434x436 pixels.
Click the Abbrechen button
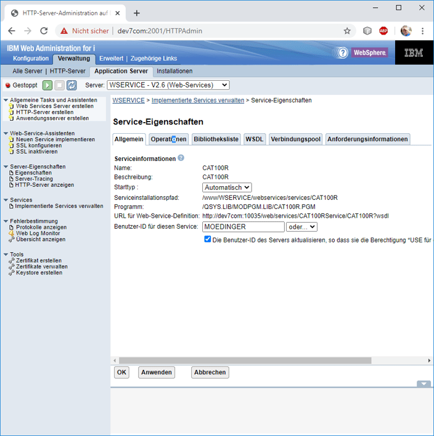210,372
